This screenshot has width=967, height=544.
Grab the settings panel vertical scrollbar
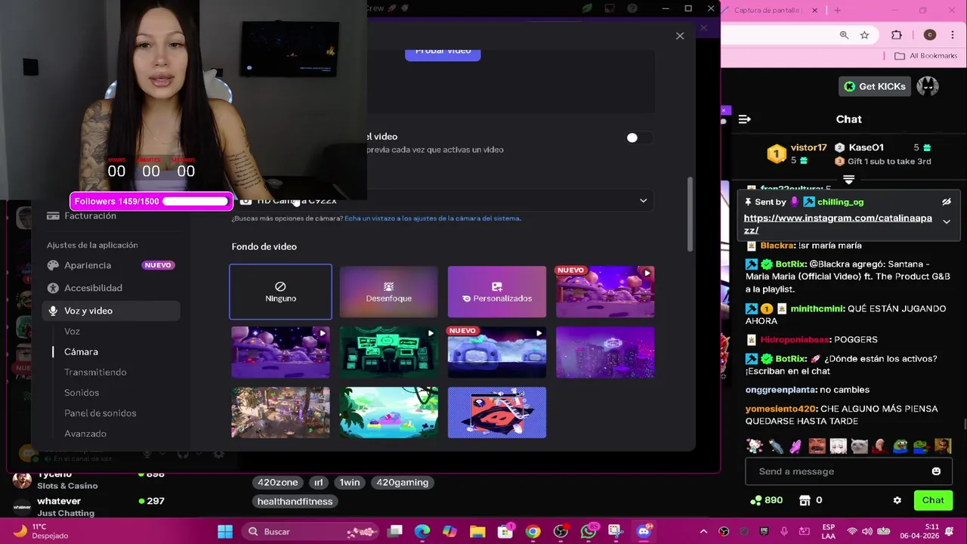click(689, 215)
